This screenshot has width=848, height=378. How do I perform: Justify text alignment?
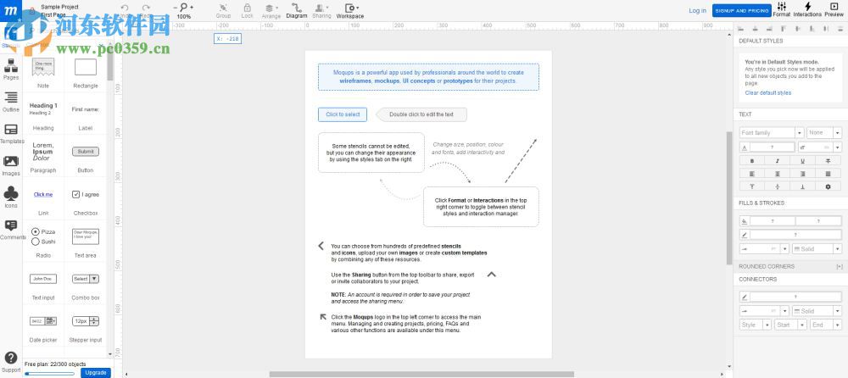[828, 174]
